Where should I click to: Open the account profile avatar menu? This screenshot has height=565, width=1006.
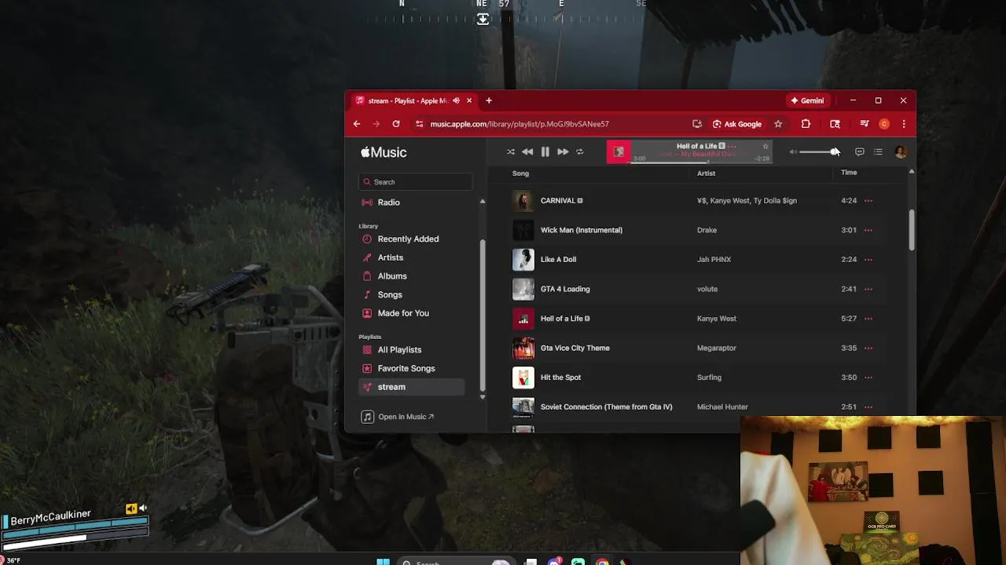pos(901,152)
